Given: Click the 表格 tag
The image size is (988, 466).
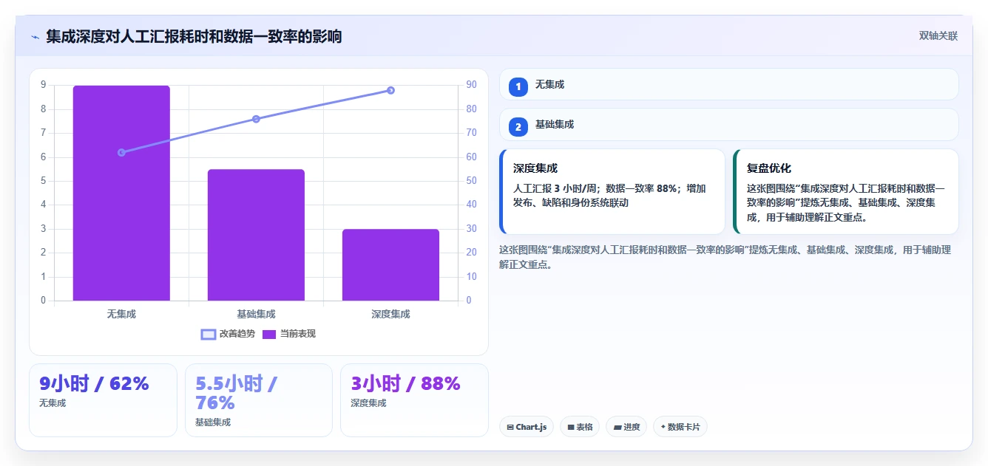Looking at the screenshot, I should [x=580, y=427].
